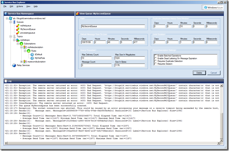The image size is (229, 151).
Task: Click the log vertical scrollbar down arrow
Action: pyautogui.click(x=221, y=140)
